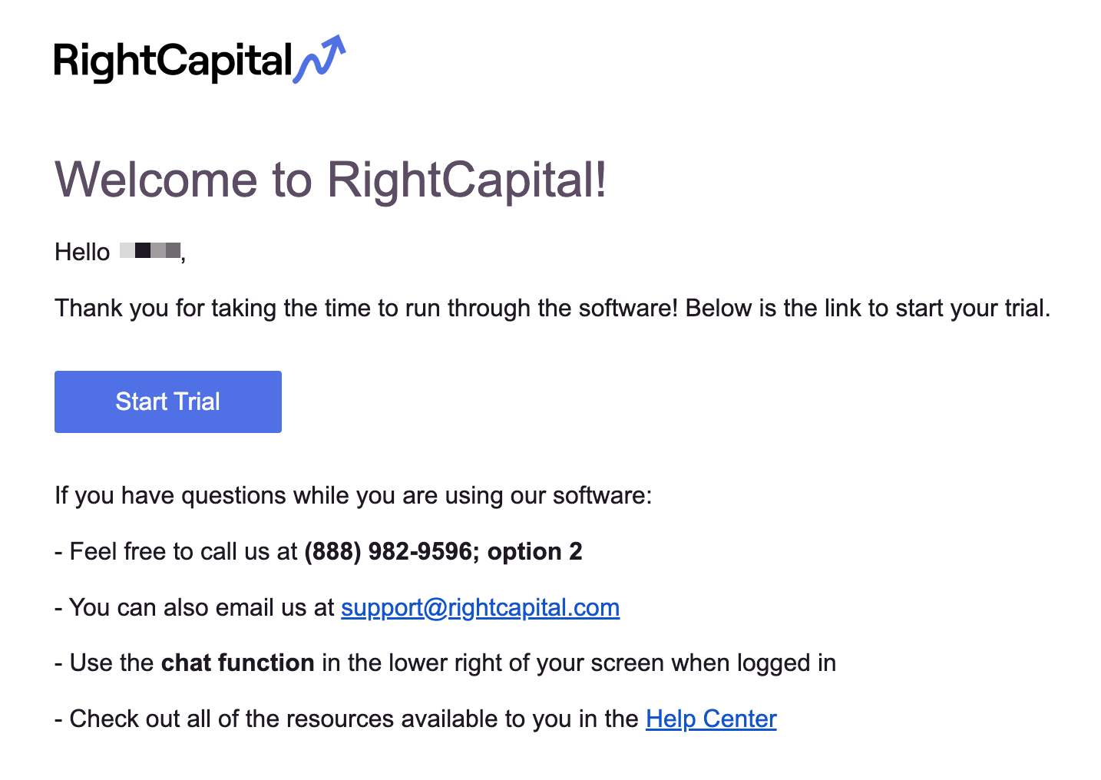The image size is (1101, 780).
Task: Click the RightCapital logo wordmark
Action: (174, 61)
